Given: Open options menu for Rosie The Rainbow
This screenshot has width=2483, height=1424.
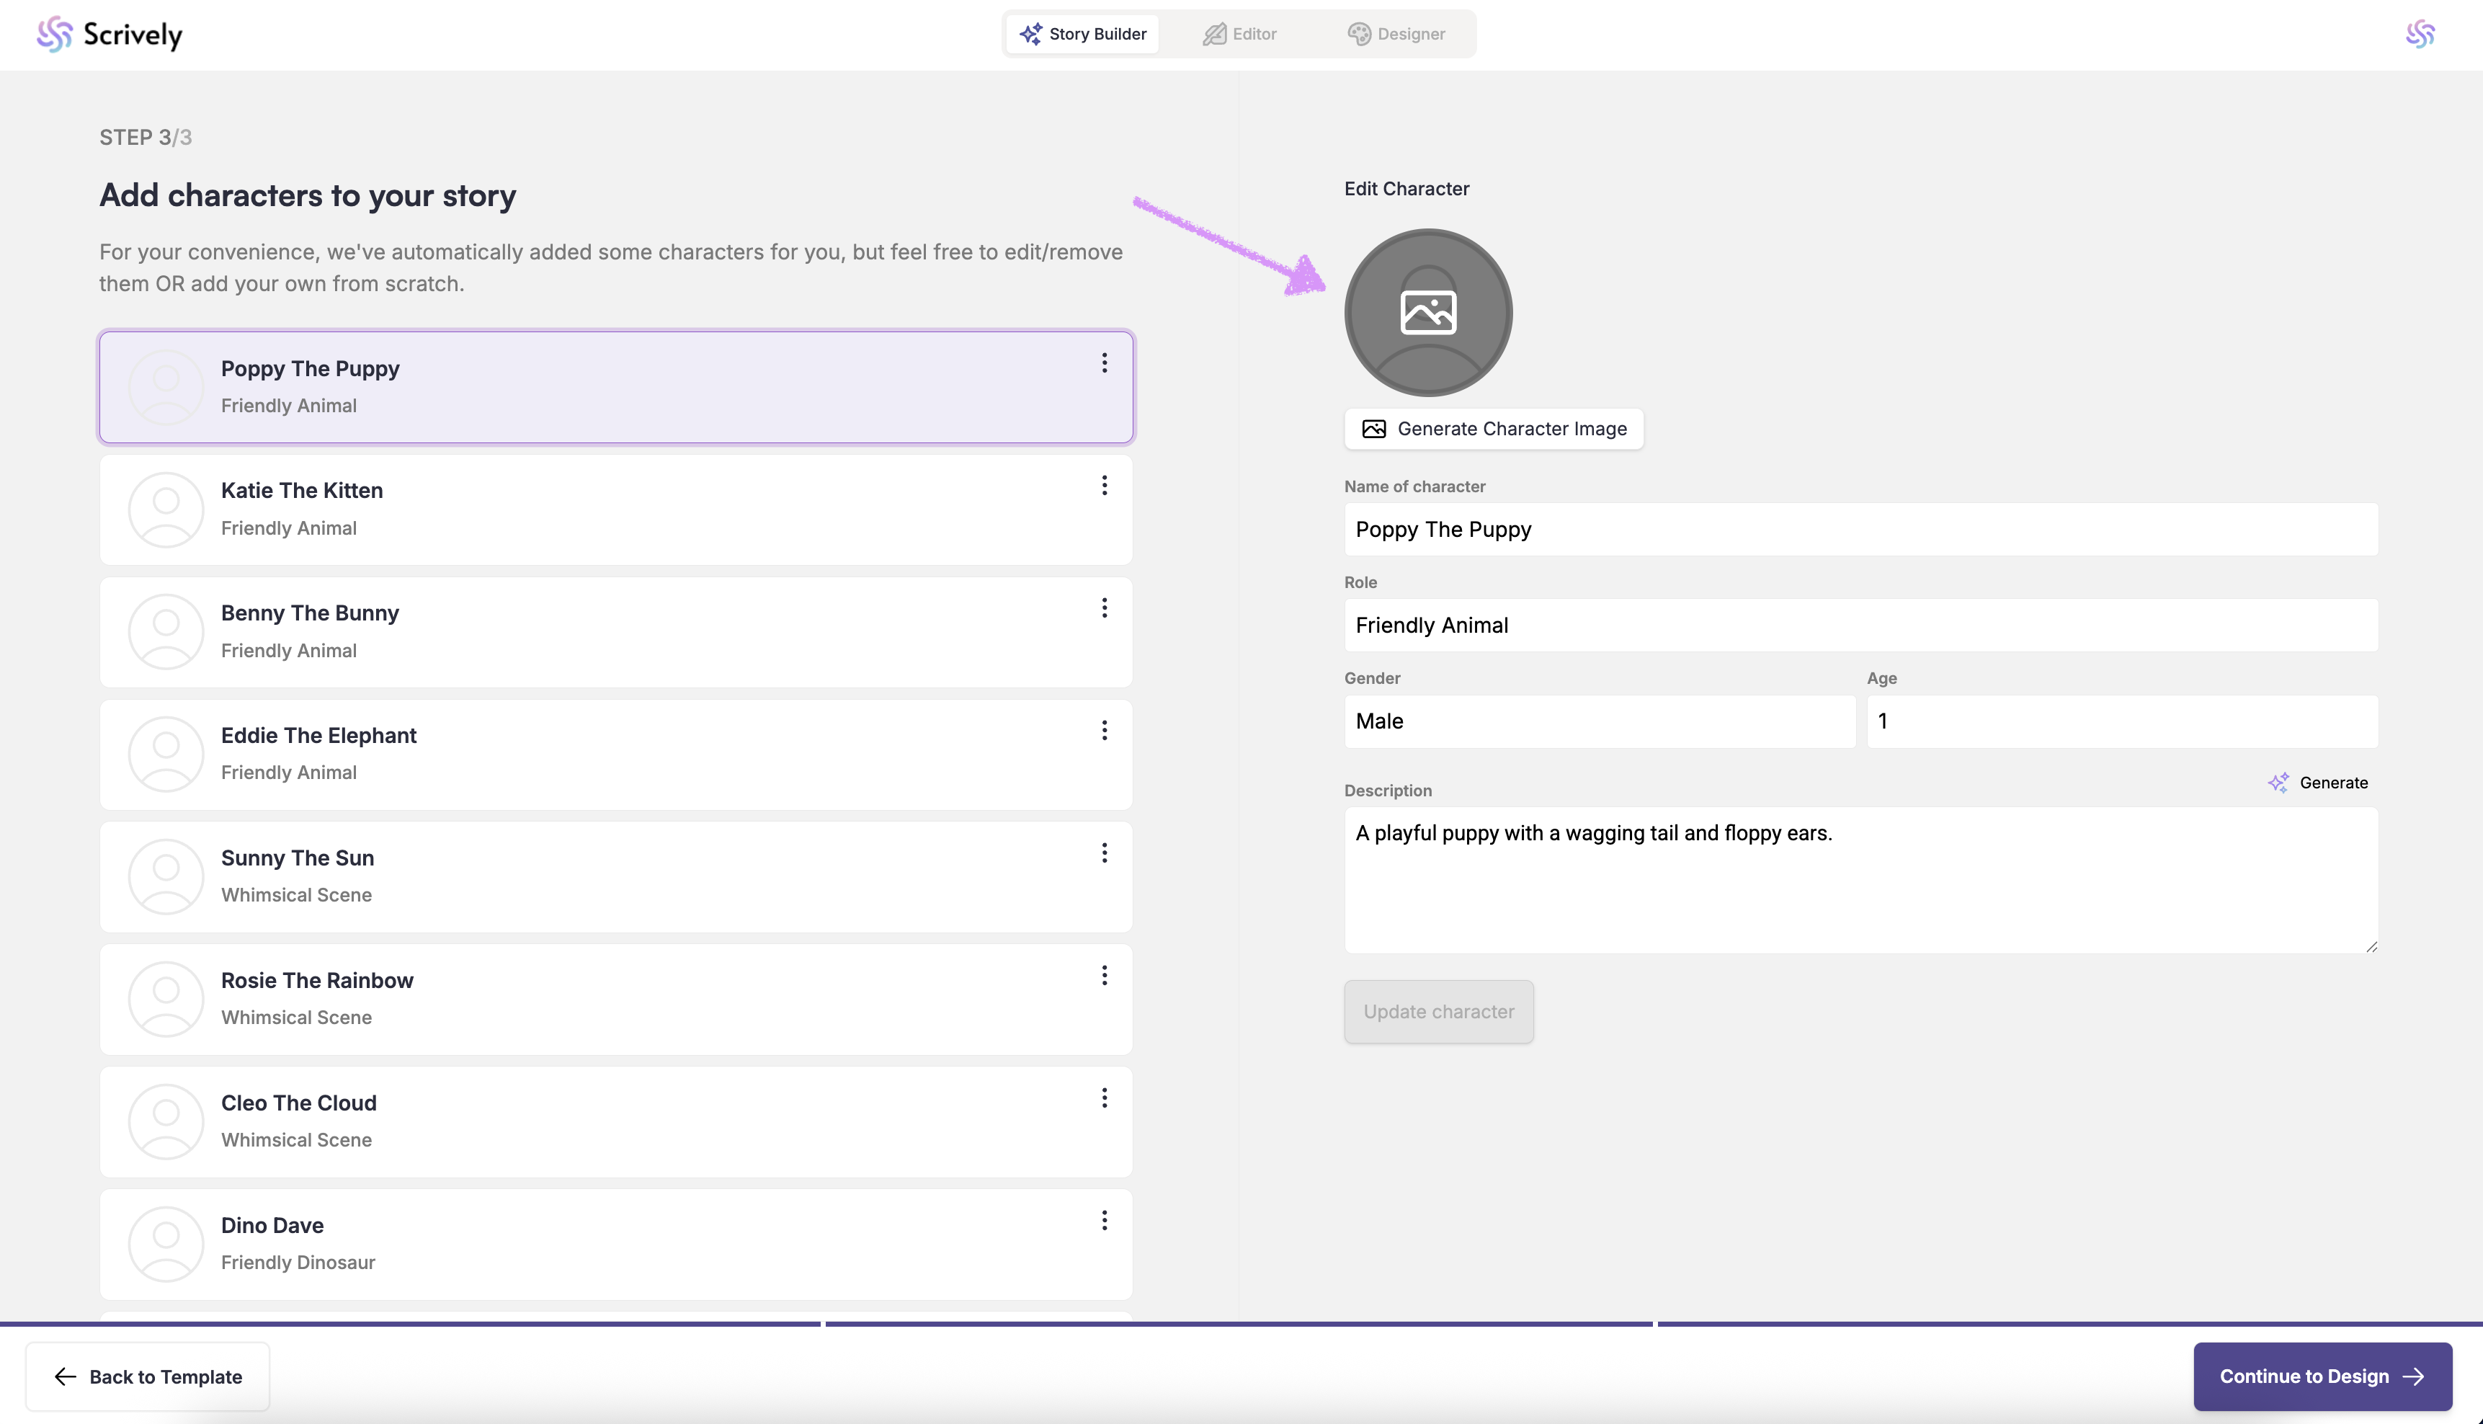Looking at the screenshot, I should click(1104, 975).
